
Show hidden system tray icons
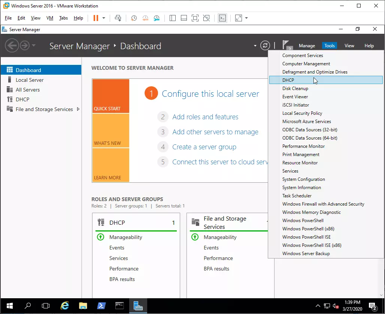tap(318, 306)
